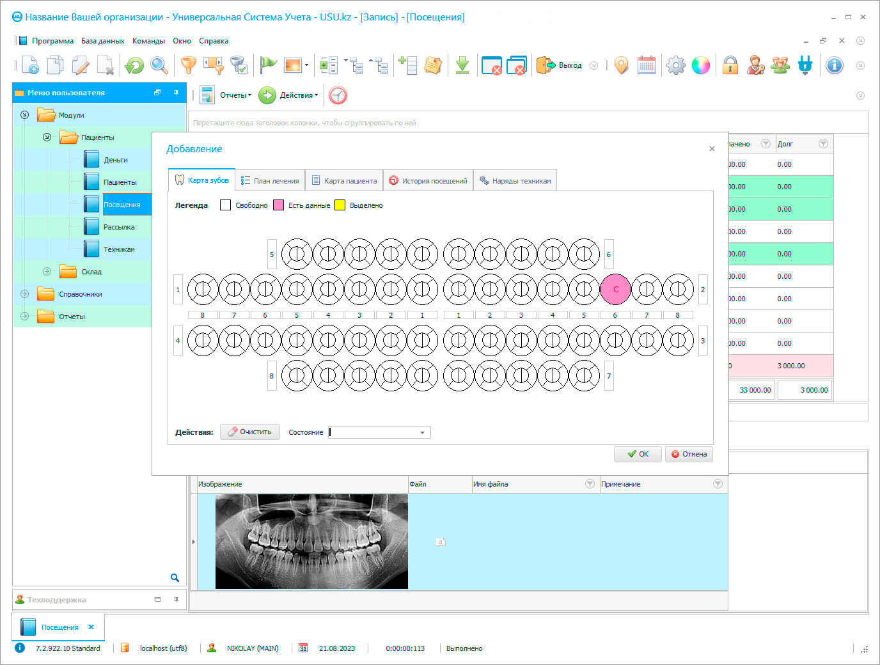The width and height of the screenshot is (880, 665).
Task: Click the magnifying glass search icon
Action: [x=159, y=65]
